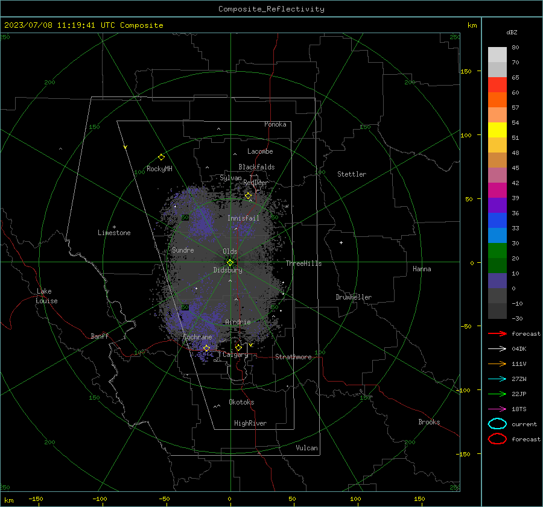This screenshot has height=507, width=543.
Task: Click the Lacombe city label
Action: tap(260, 151)
